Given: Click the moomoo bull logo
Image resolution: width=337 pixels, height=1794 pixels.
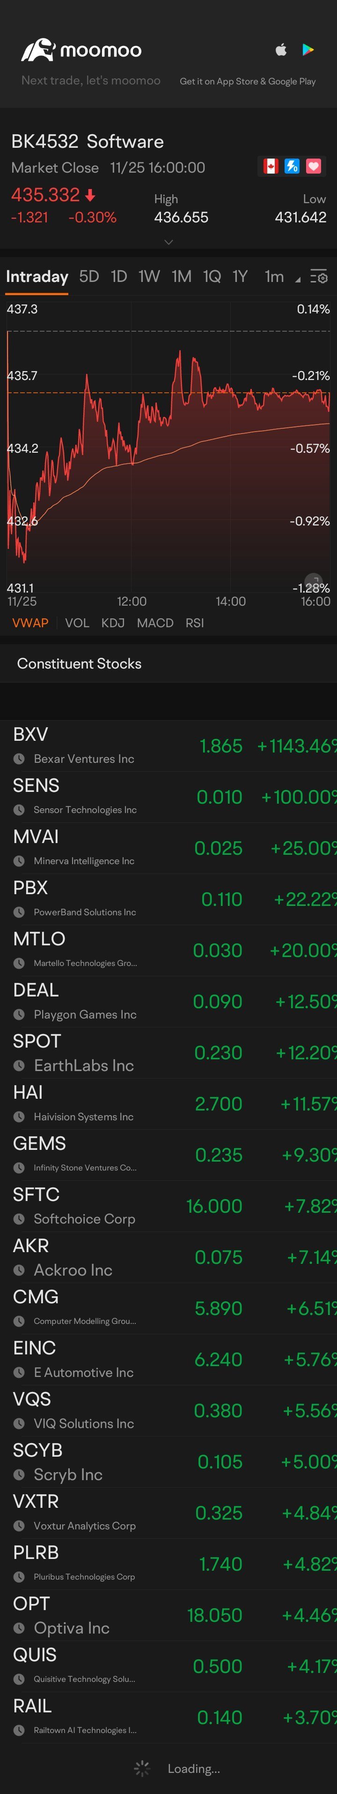Looking at the screenshot, I should tap(37, 49).
